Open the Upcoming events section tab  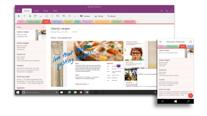102,22
